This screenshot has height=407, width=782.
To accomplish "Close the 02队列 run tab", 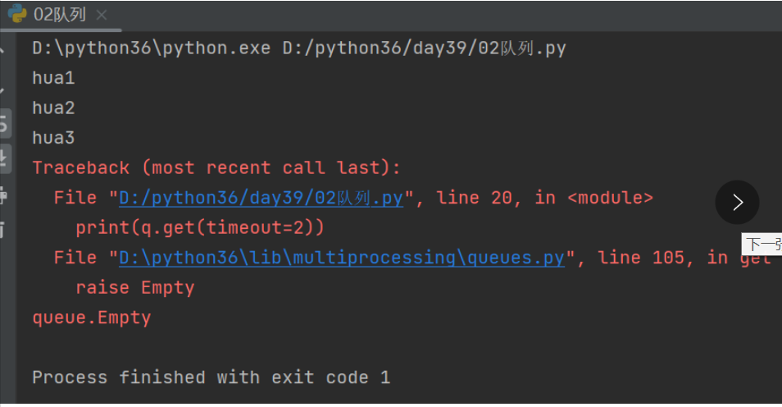I will 101,16.
